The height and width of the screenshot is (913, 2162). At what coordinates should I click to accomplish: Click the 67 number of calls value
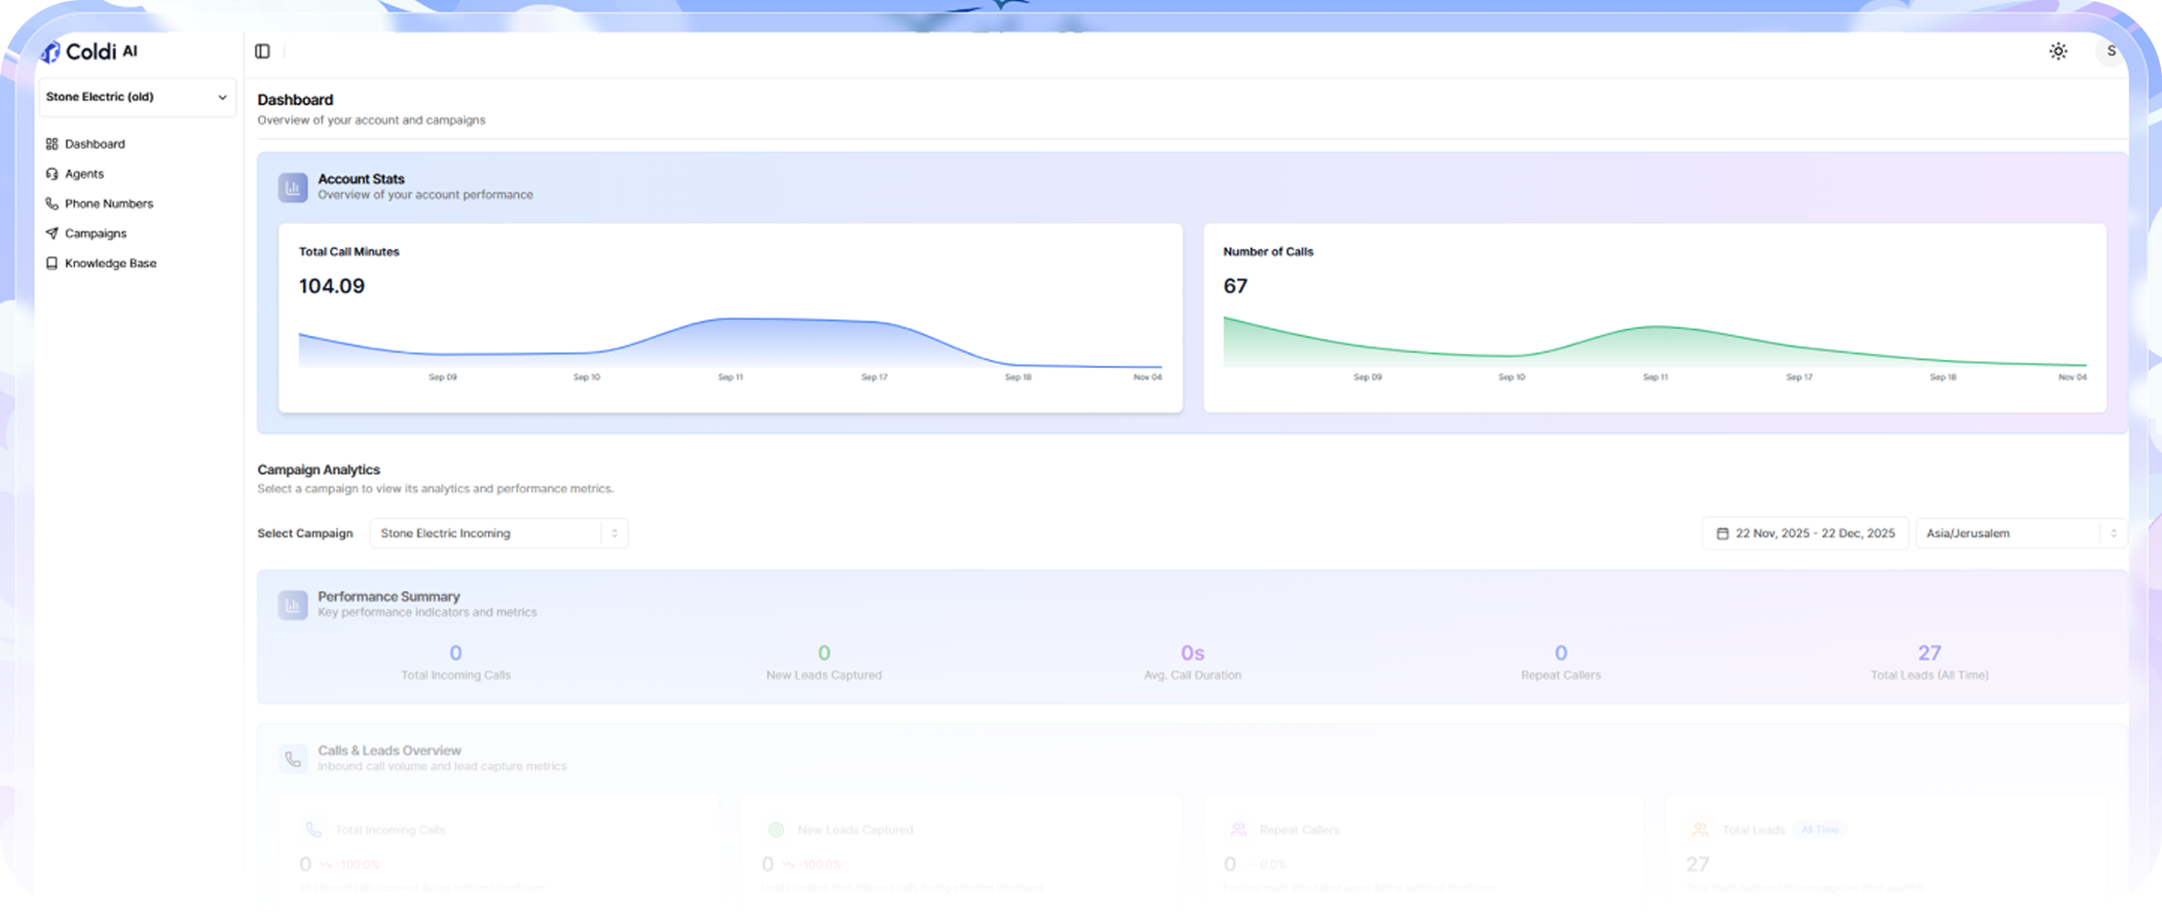[x=1236, y=286]
